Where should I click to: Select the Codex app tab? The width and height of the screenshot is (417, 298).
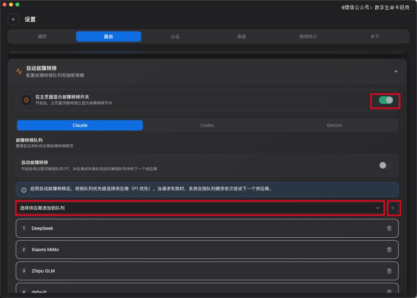tap(207, 125)
